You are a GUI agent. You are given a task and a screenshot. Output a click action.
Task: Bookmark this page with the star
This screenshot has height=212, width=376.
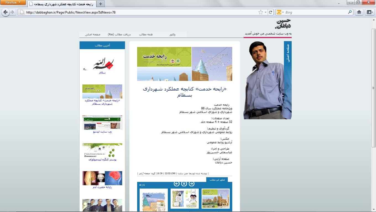click(x=260, y=12)
